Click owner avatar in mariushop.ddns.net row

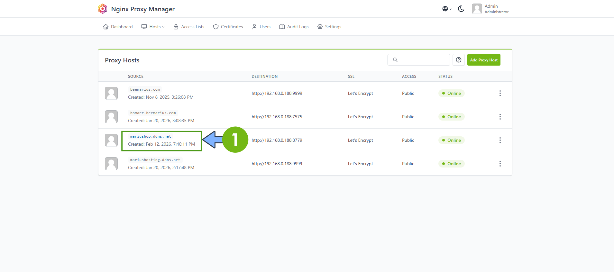coord(111,140)
